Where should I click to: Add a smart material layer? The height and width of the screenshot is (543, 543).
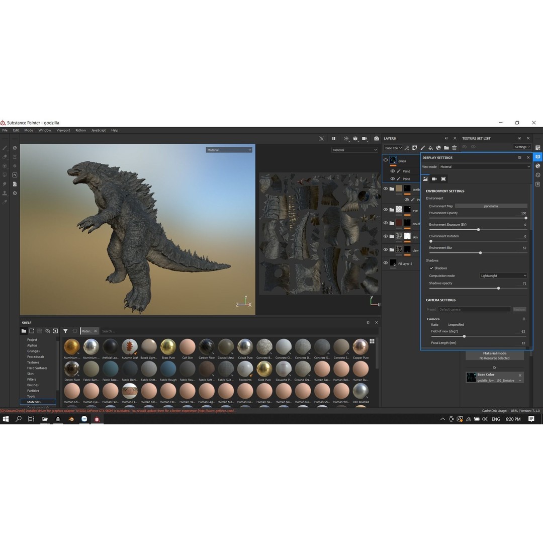pyautogui.click(x=438, y=148)
